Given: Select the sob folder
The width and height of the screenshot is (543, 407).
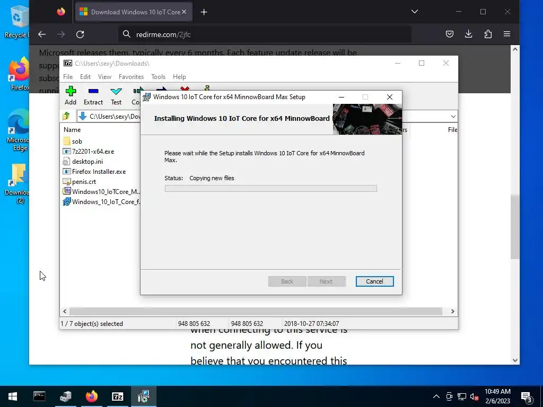Looking at the screenshot, I should click(x=73, y=141).
